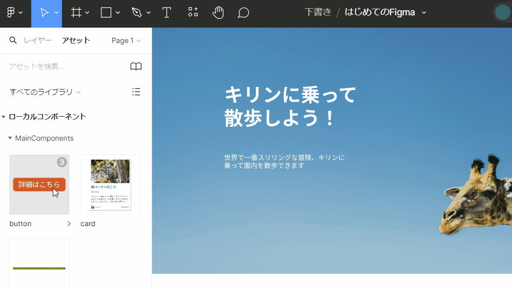Collapse the MainComponents group
Viewport: 512px width, 288px height.
(10, 138)
